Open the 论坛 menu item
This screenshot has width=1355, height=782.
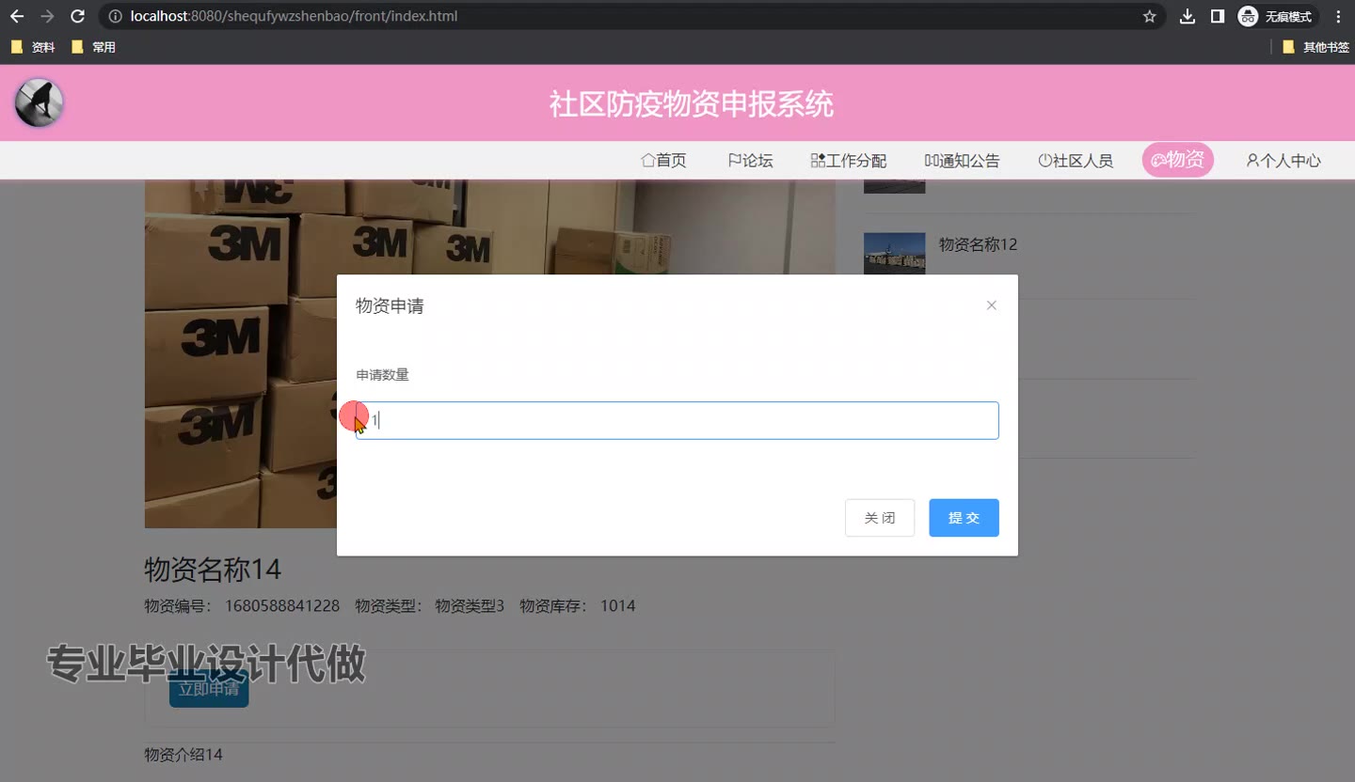click(750, 161)
